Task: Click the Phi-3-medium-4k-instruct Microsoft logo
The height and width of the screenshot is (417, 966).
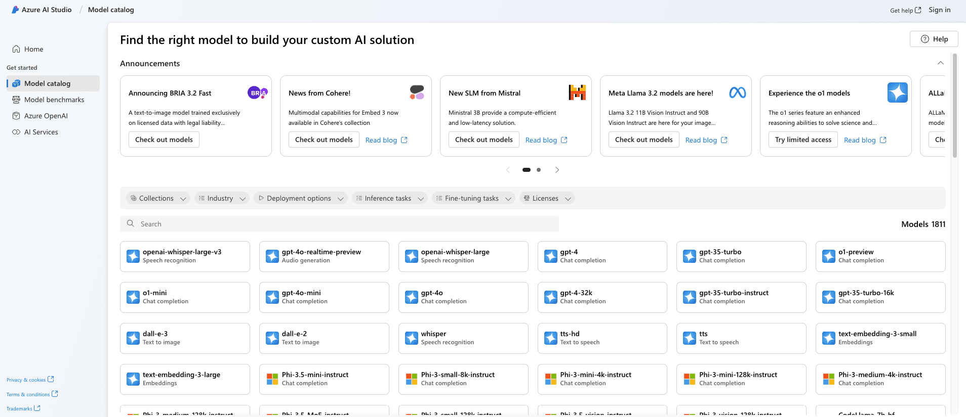Action: 829,379
